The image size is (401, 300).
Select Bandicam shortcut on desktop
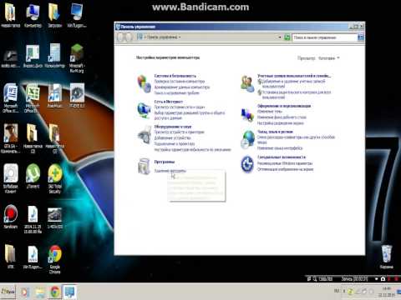pyautogui.click(x=11, y=217)
